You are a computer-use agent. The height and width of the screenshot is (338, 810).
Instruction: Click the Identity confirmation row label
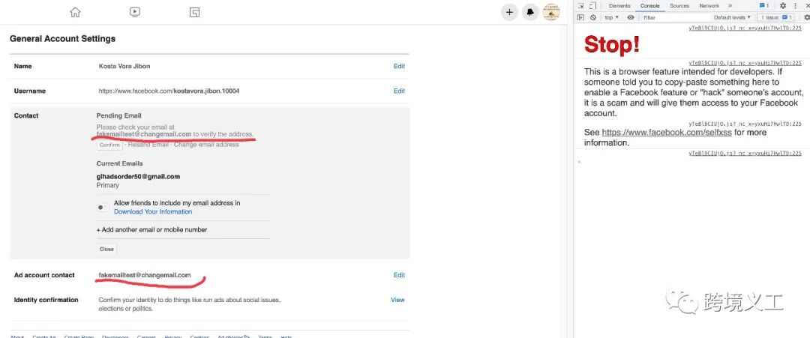(46, 300)
